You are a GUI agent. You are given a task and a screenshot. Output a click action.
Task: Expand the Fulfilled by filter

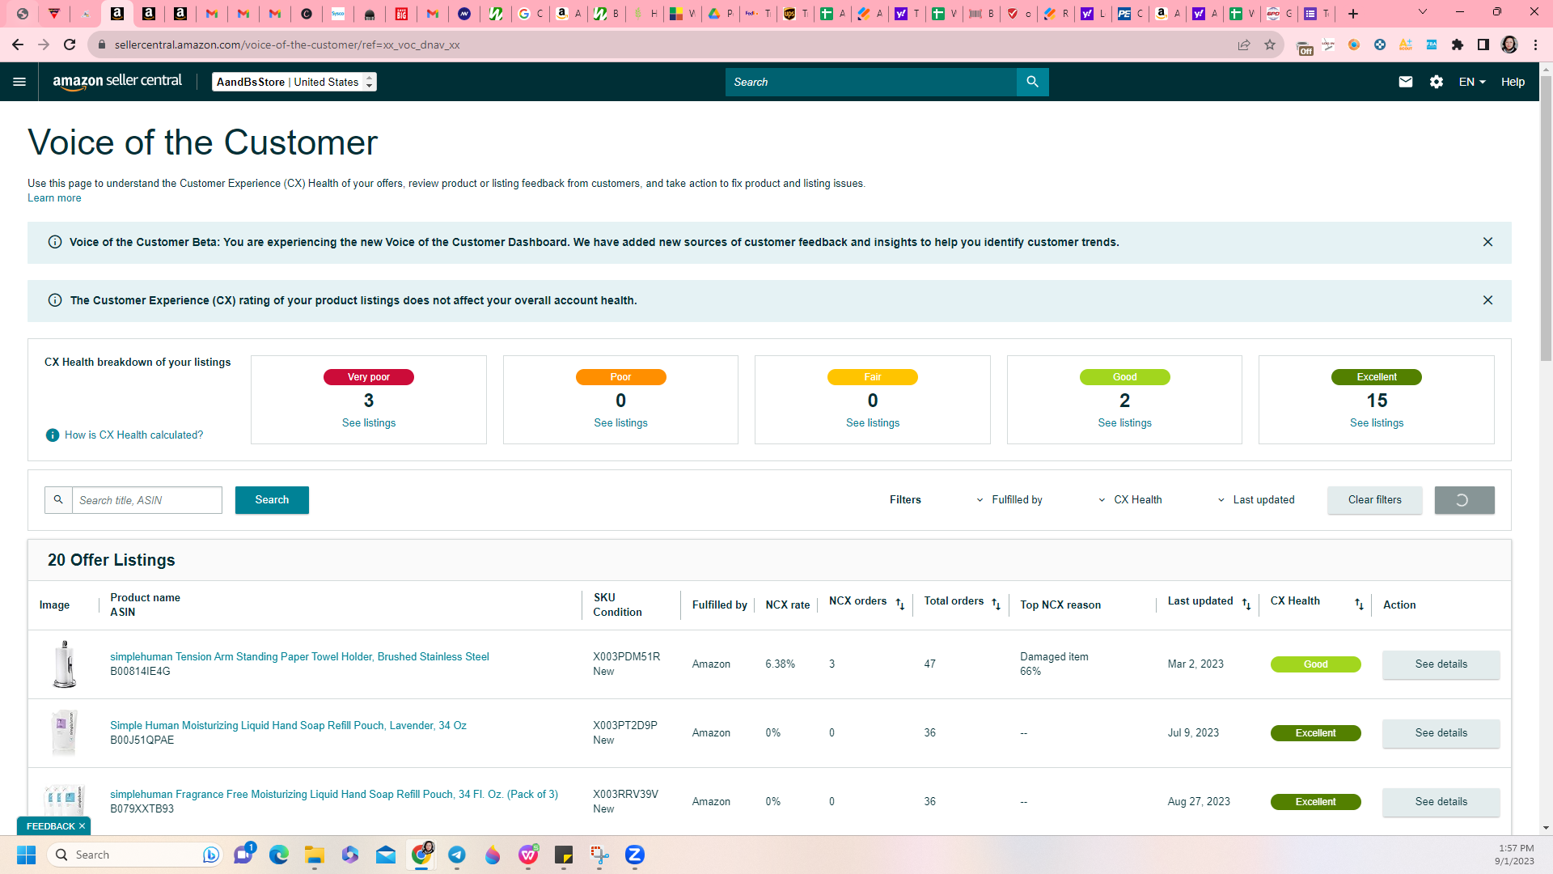[x=1011, y=500]
